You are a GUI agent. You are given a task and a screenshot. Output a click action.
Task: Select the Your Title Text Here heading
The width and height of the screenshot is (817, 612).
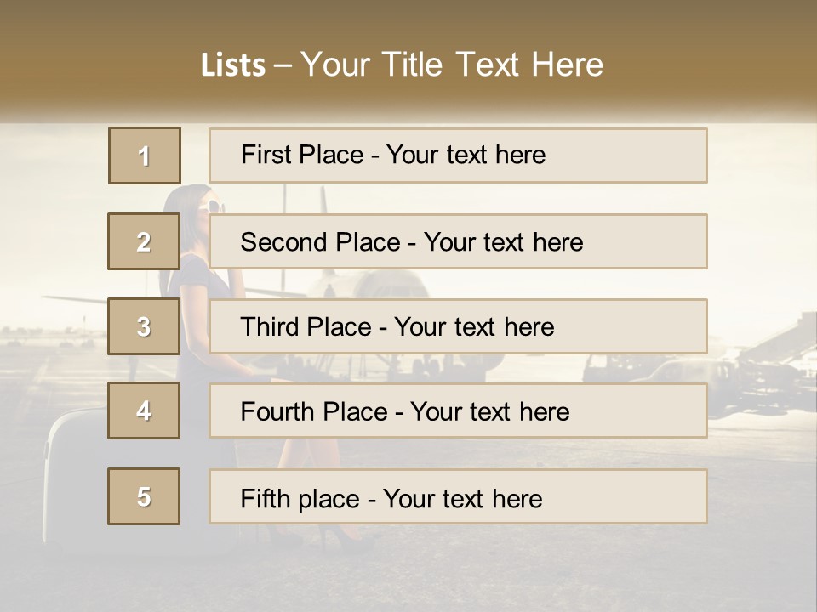pyautogui.click(x=452, y=65)
